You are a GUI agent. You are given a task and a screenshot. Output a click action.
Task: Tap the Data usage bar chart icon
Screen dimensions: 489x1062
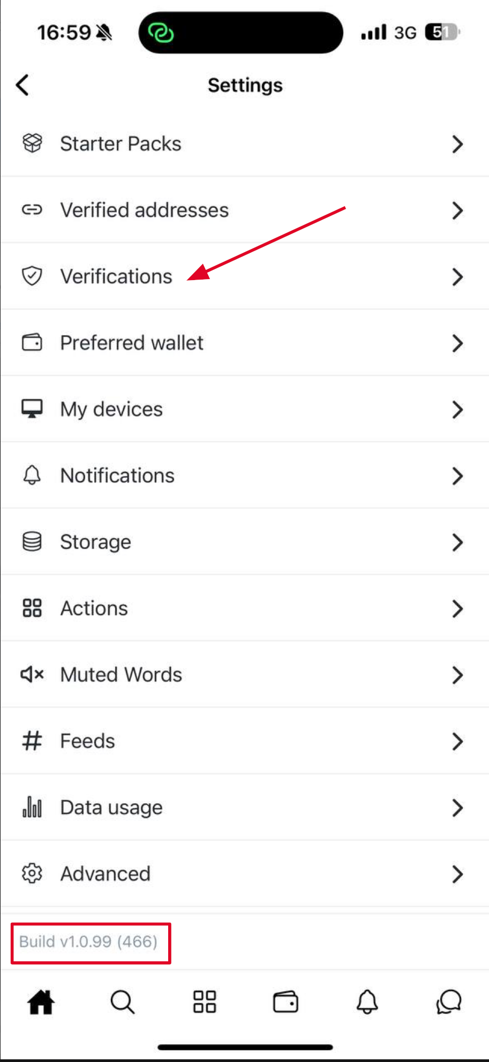point(32,807)
